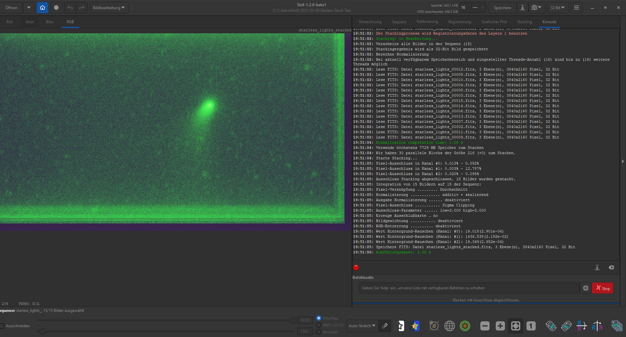This screenshot has width=626, height=337.
Task: Open the Auto-Stretch display mode dropdown
Action: [x=362, y=326]
